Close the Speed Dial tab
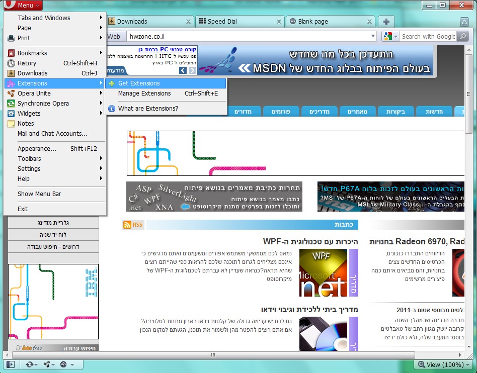 (x=279, y=22)
